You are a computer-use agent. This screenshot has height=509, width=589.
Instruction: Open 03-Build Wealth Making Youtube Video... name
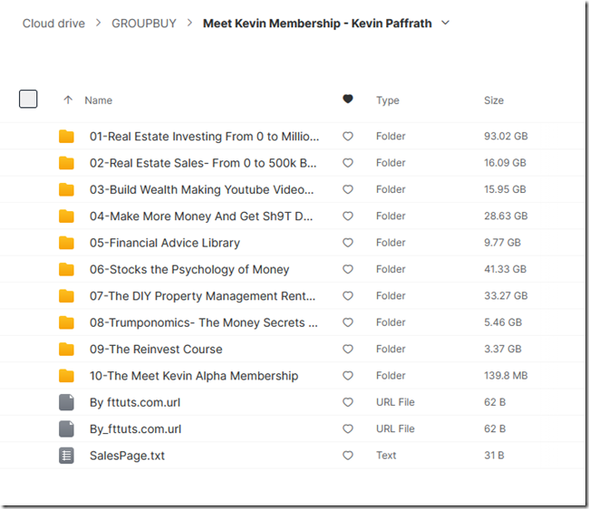(202, 189)
